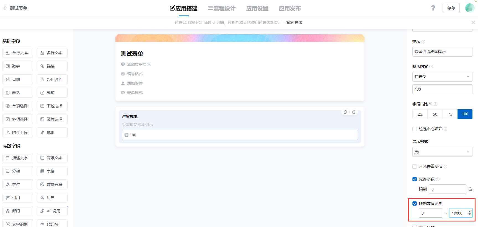The width and height of the screenshot is (478, 227).
Task: Add a link field (链接)
Action: click(52, 66)
